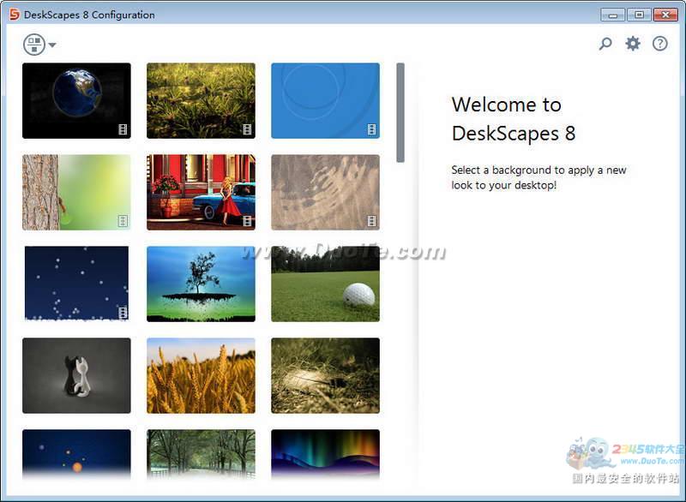Click the film strip icon on Earth wallpaper
The height and width of the screenshot is (502, 686).
[x=123, y=129]
